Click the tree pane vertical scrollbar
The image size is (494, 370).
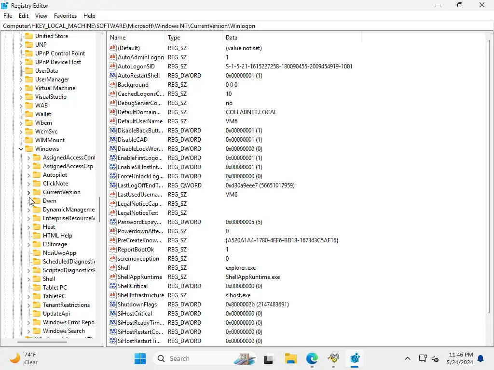click(99, 209)
